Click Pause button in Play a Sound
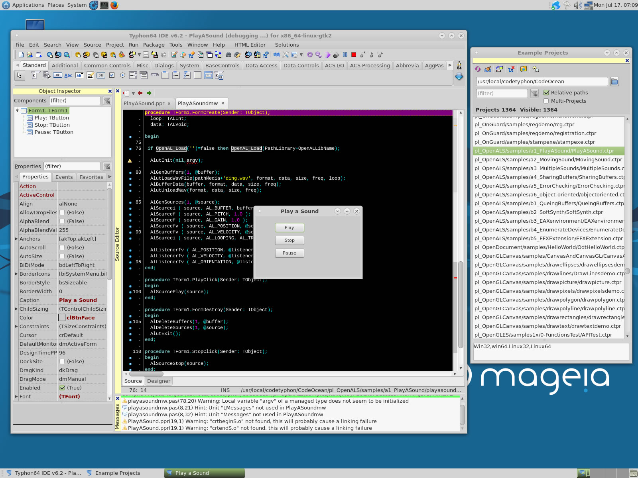This screenshot has height=478, width=638. [x=289, y=253]
